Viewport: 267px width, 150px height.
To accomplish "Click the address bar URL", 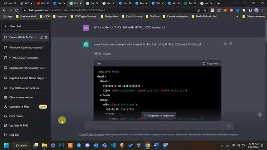I will (x=66, y=10).
